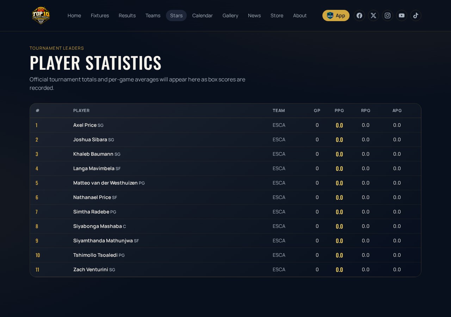Click the TEAM column header

click(279, 111)
